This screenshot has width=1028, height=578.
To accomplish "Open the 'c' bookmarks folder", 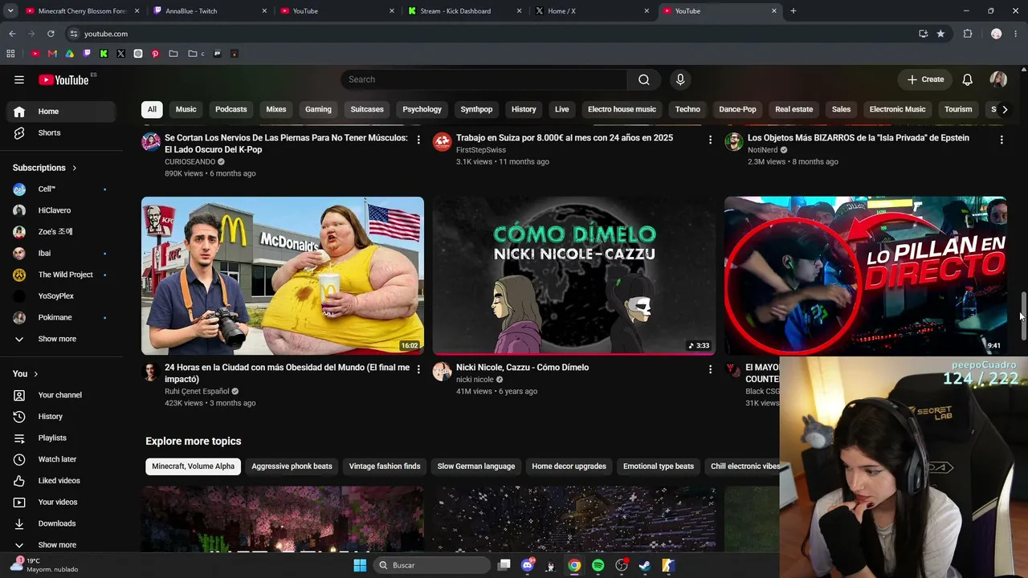I will pos(196,54).
